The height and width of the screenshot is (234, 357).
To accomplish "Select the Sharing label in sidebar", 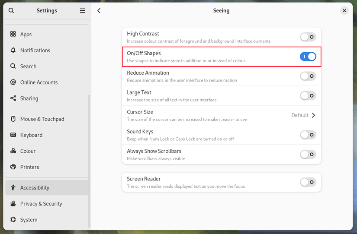I will (x=29, y=98).
